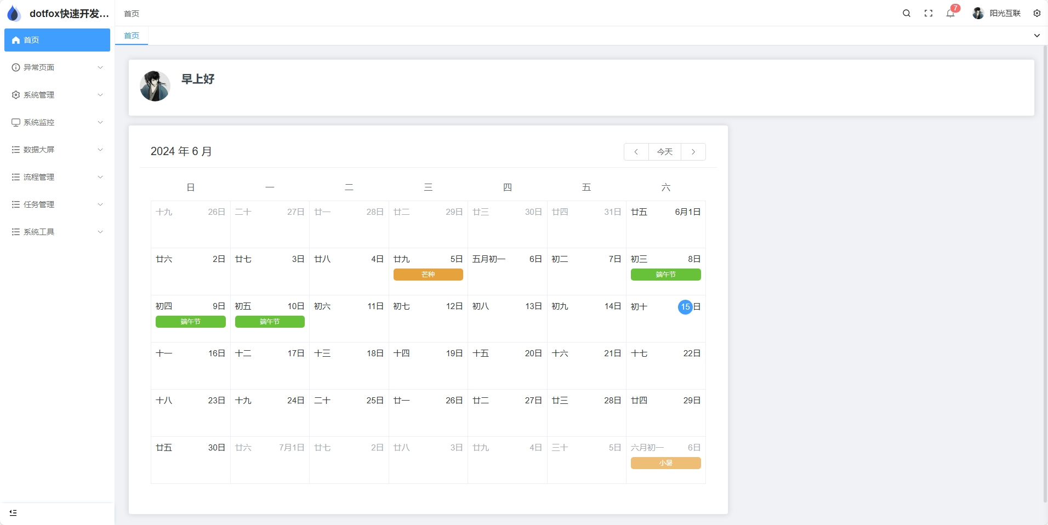Switch to the 首页 tab
This screenshot has height=525, width=1048.
[132, 36]
